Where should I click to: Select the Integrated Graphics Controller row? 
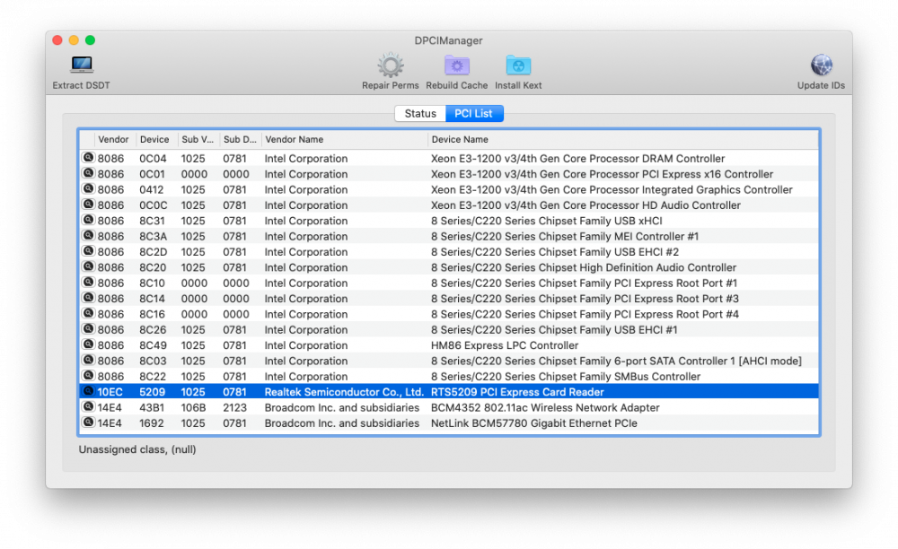tap(449, 189)
